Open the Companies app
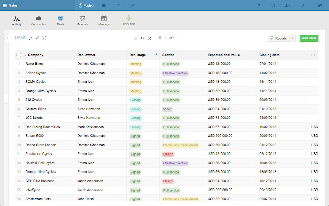The image size is (329, 206). point(39,21)
